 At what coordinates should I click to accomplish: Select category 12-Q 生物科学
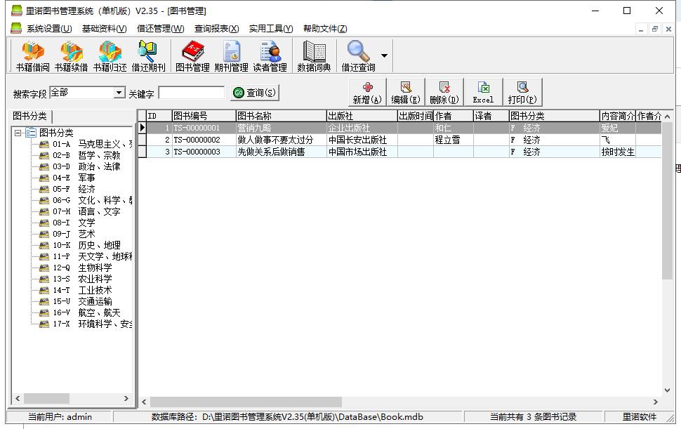coord(82,268)
